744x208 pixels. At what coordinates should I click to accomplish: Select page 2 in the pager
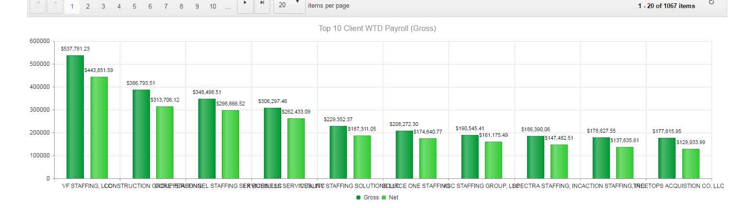click(x=88, y=6)
